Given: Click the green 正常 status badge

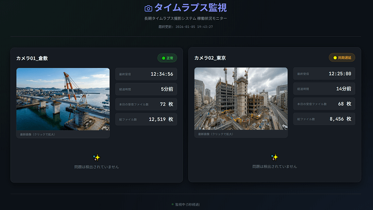Looking at the screenshot, I should pos(167,58).
